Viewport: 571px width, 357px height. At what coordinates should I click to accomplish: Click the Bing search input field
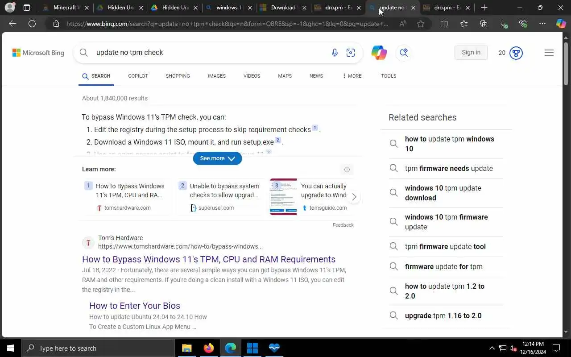210,52
